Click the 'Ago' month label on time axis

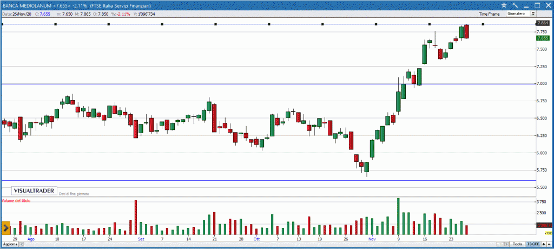click(31, 239)
